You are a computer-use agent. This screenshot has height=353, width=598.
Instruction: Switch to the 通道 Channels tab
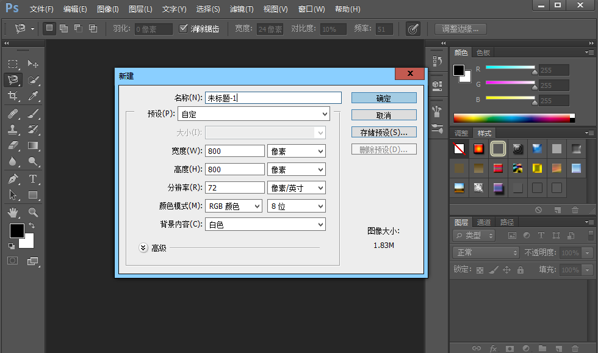pyautogui.click(x=483, y=222)
